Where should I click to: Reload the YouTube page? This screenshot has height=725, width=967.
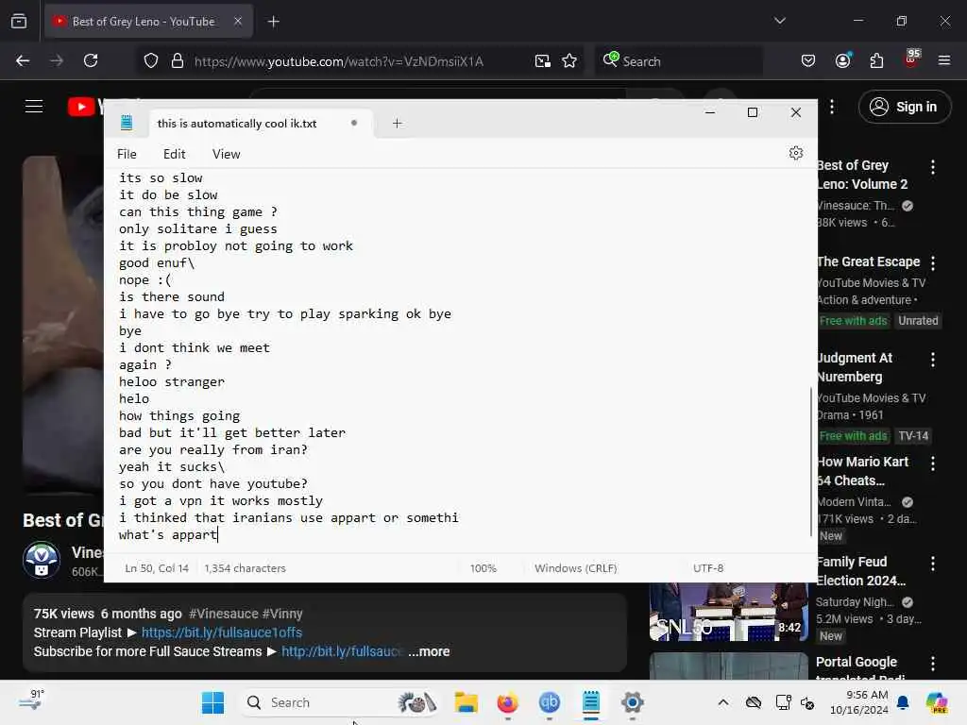tap(91, 61)
